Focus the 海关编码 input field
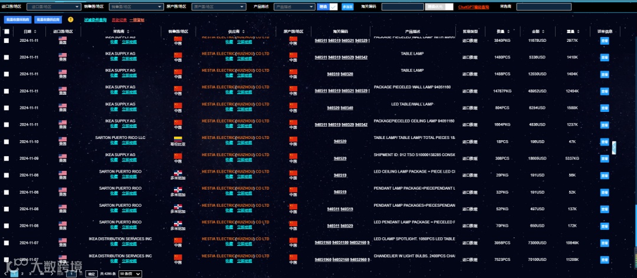The width and height of the screenshot is (637, 278). point(403,7)
